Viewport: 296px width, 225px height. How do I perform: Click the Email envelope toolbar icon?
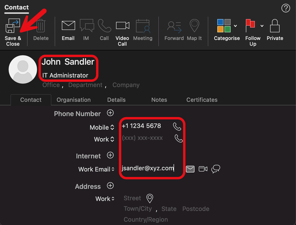[x=68, y=26]
